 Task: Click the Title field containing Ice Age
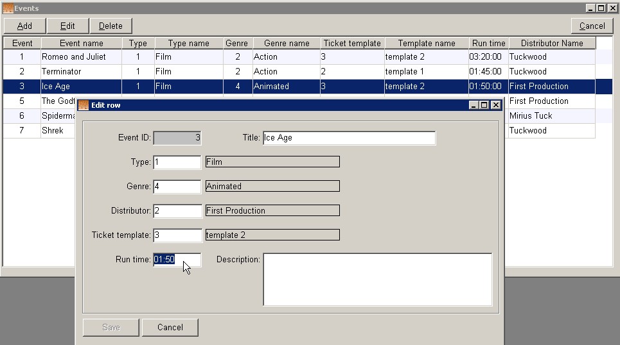pyautogui.click(x=349, y=138)
